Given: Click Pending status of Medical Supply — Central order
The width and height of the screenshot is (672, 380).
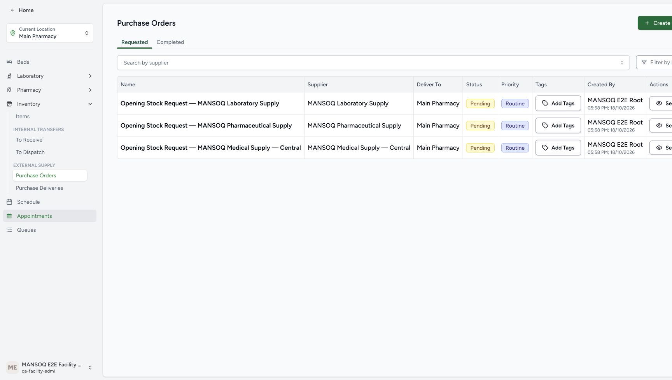Looking at the screenshot, I should [x=480, y=148].
